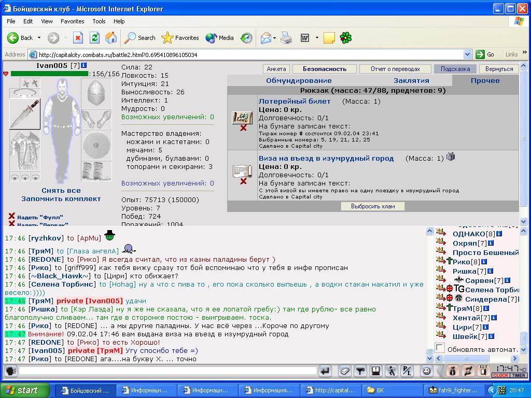Click user name ТряМ[8] in list
Screen dimensions: 531x398
(467, 308)
